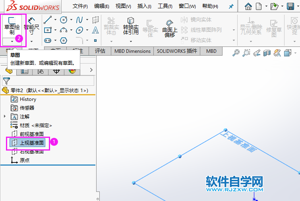
Task: Select the 原点 origin item
Action: tap(20, 160)
